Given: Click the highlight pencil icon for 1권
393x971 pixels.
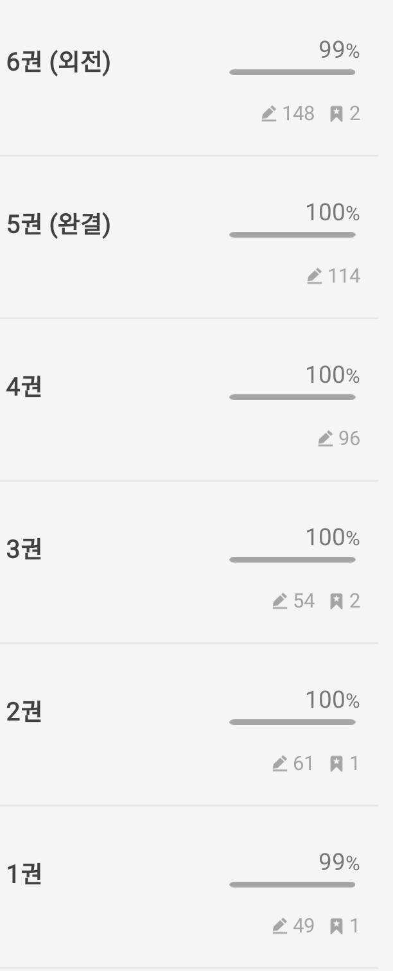Looking at the screenshot, I should (279, 927).
